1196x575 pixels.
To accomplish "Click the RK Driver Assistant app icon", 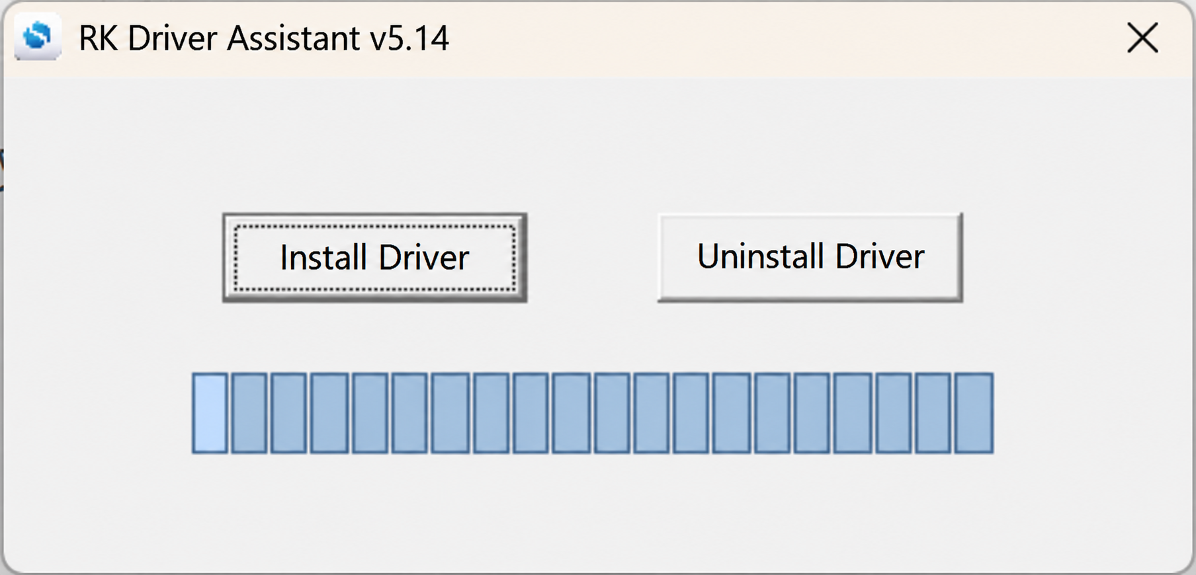I will (x=38, y=38).
